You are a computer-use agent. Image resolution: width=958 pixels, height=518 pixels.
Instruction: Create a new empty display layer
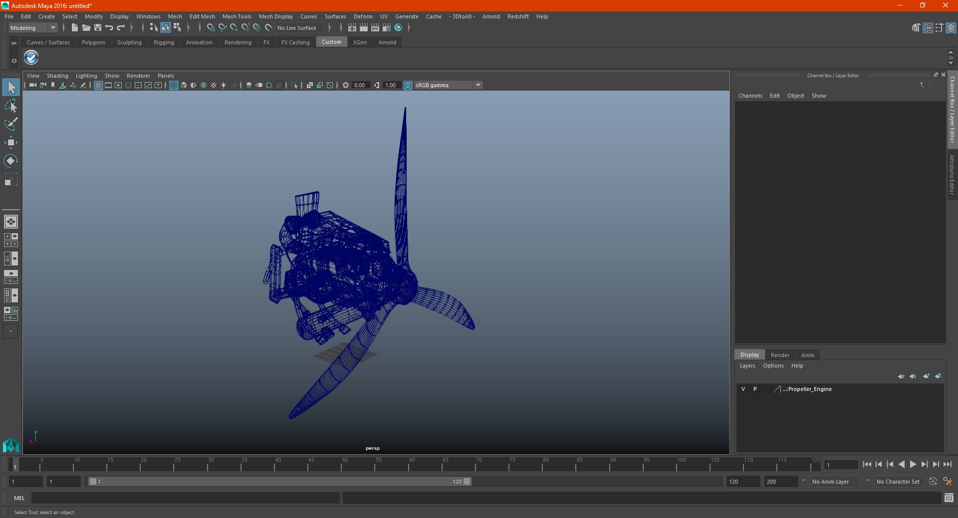[x=926, y=376]
